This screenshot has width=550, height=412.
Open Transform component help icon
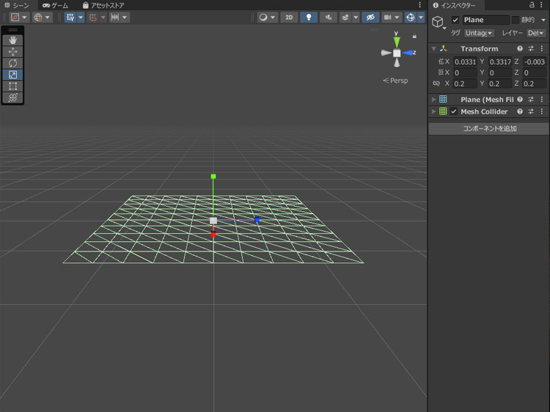point(520,48)
